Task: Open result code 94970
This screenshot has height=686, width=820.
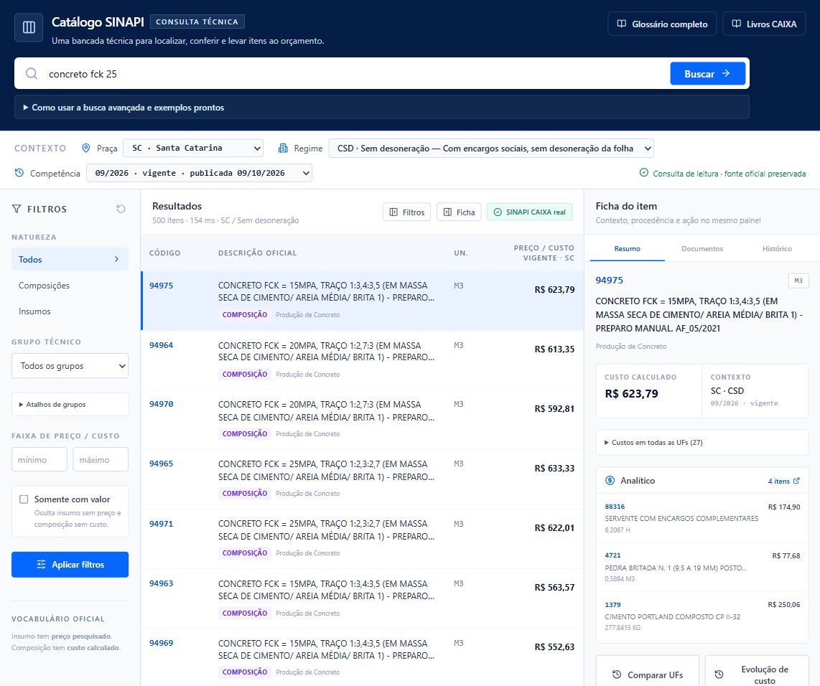Action: 161,404
